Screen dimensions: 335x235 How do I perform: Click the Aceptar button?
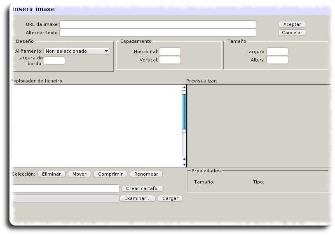click(x=292, y=24)
